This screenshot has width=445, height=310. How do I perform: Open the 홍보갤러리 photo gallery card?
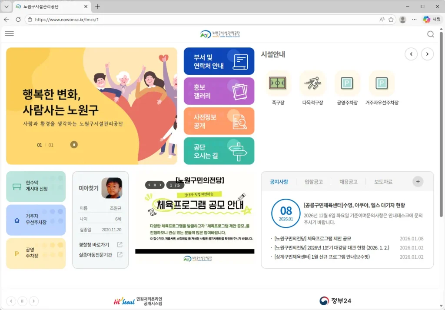pos(219,91)
